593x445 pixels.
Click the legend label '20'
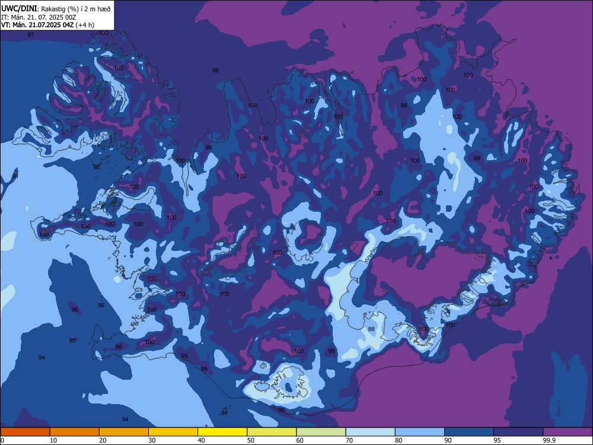[x=103, y=440]
